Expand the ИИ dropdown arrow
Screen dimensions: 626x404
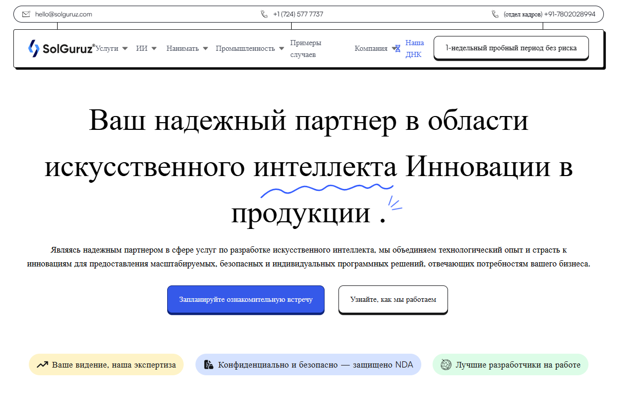[154, 49]
